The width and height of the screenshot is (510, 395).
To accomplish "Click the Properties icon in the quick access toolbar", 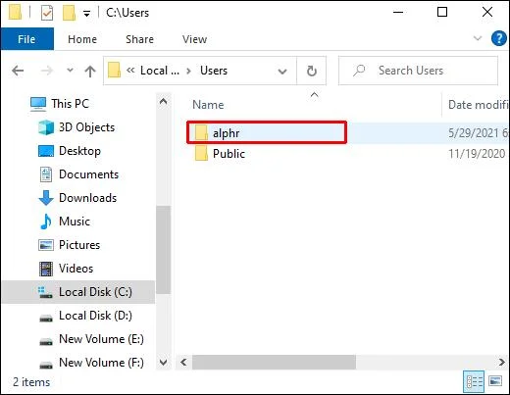I will [47, 13].
